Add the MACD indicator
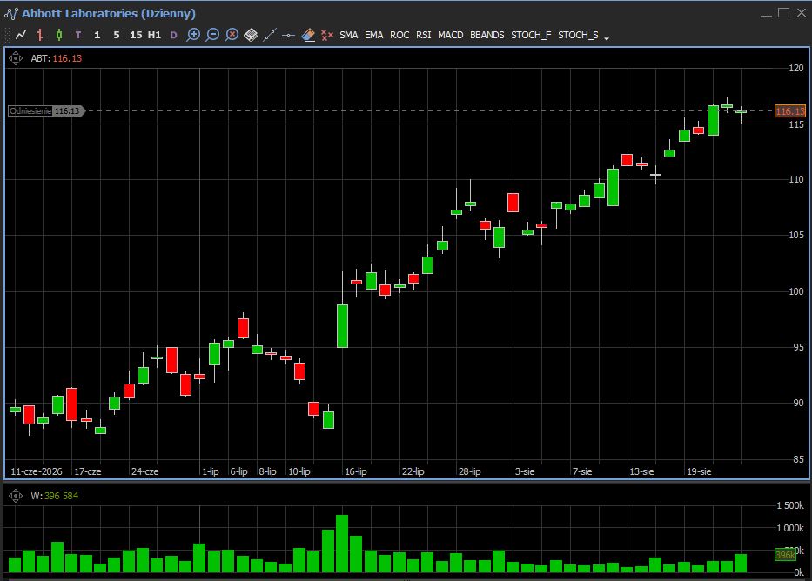The image size is (812, 581). tap(451, 35)
